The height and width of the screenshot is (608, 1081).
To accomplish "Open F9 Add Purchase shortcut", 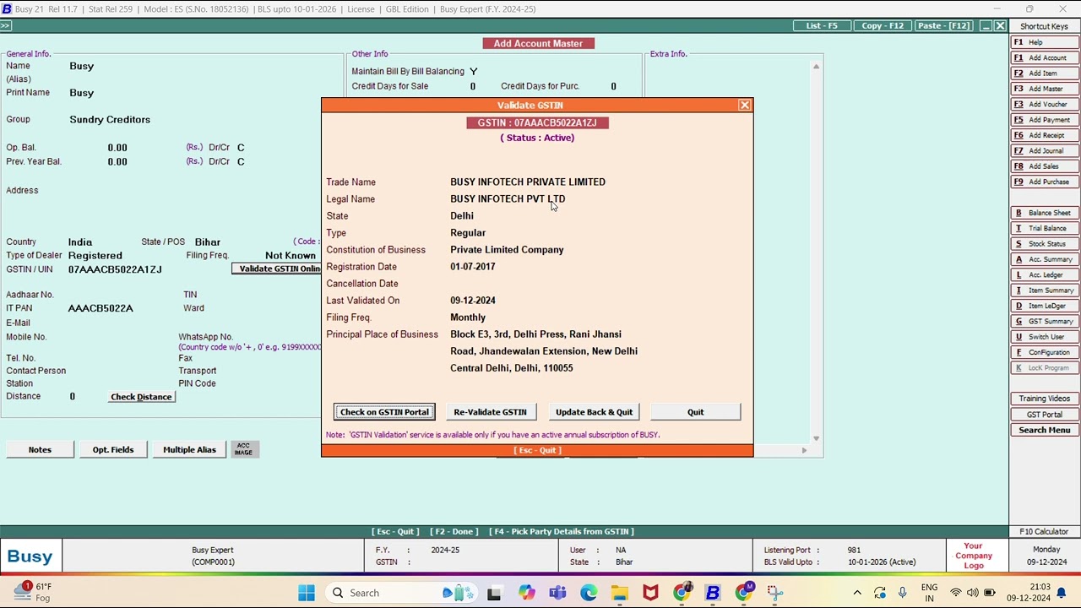I will point(1044,182).
